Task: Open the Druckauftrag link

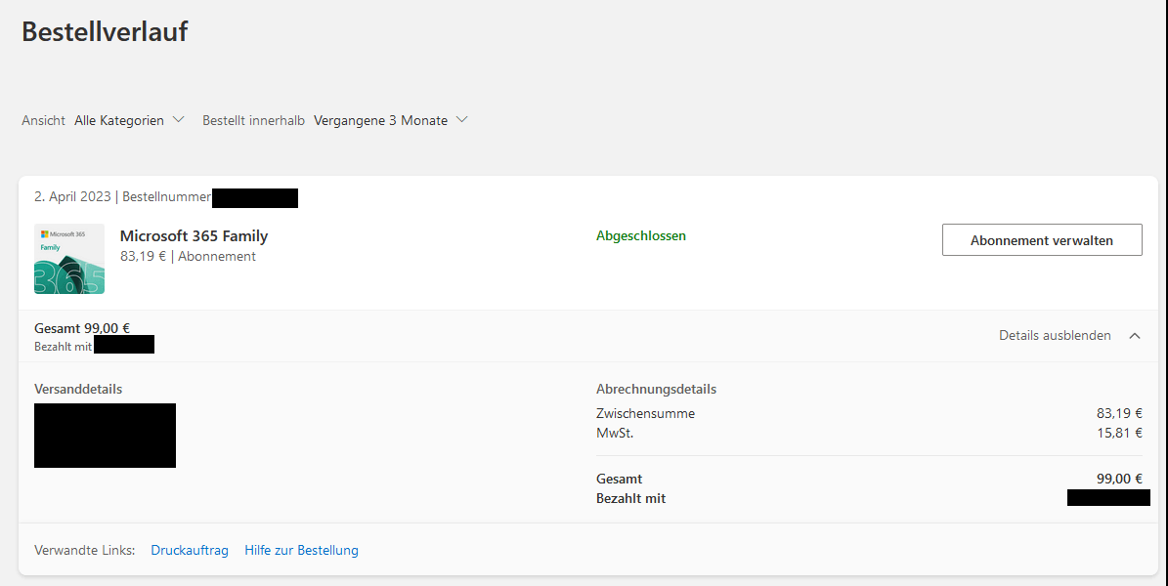Action: pyautogui.click(x=190, y=550)
